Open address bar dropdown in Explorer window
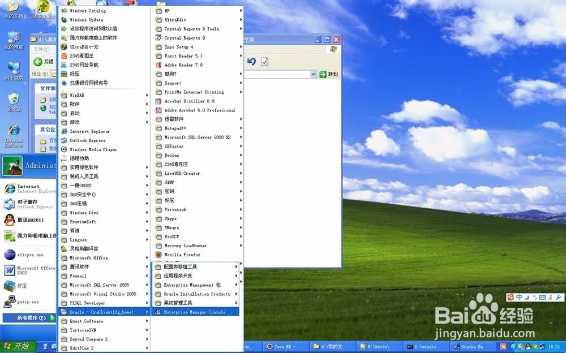Screen dimensions: 566x353 313,74
